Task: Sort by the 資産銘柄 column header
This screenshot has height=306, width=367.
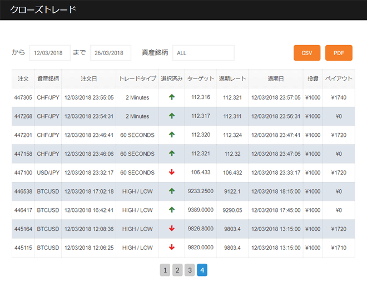Action: pyautogui.click(x=48, y=78)
